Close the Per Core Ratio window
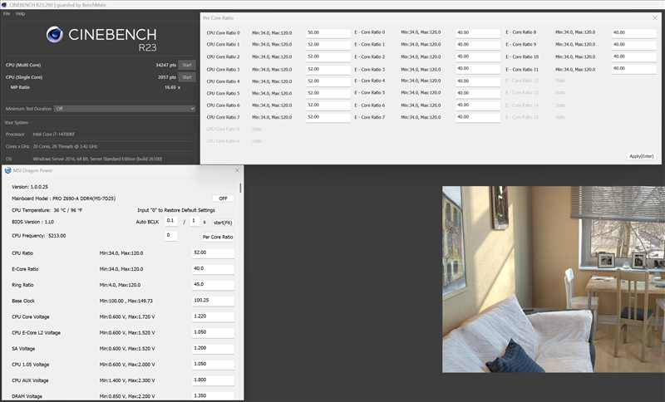This screenshot has width=665, height=402. 655,17
